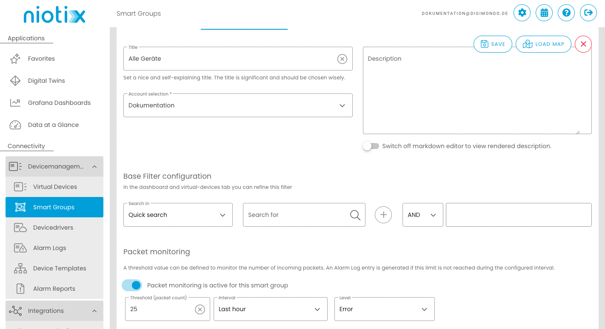This screenshot has width=605, height=329.
Task: Click the search magnifier icon
Action: [355, 215]
